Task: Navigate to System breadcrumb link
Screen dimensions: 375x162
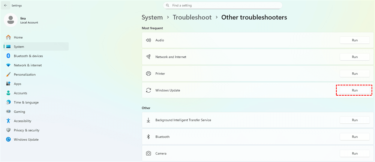Action: (152, 17)
